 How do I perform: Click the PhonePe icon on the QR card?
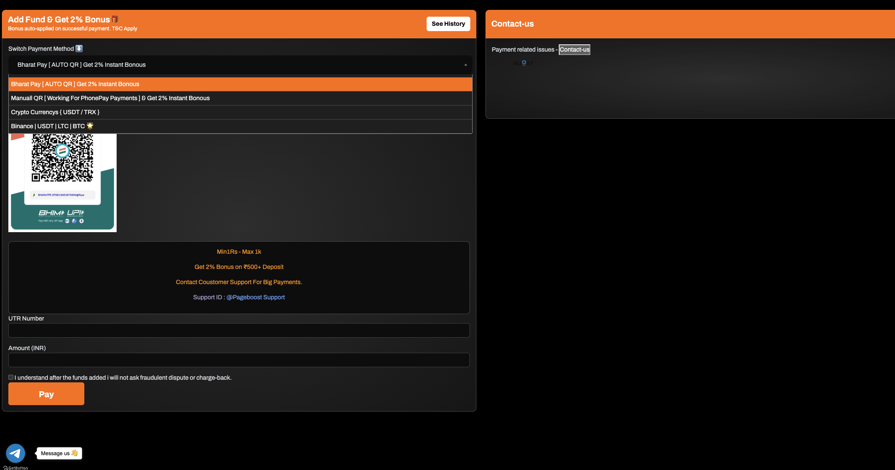click(81, 221)
